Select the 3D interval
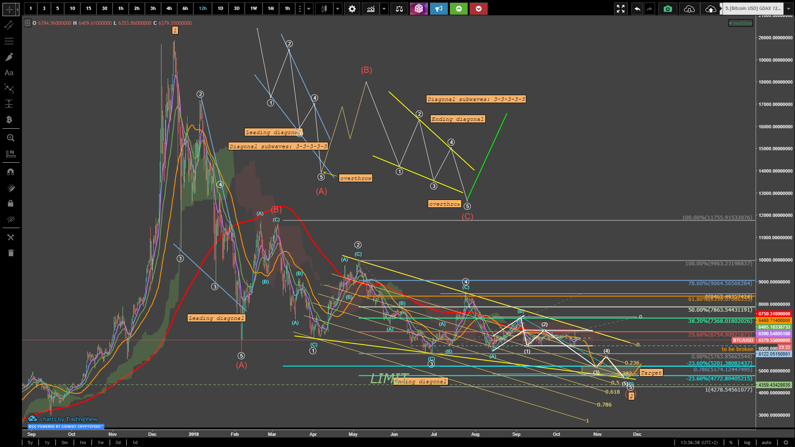795x447 pixels. (236, 8)
